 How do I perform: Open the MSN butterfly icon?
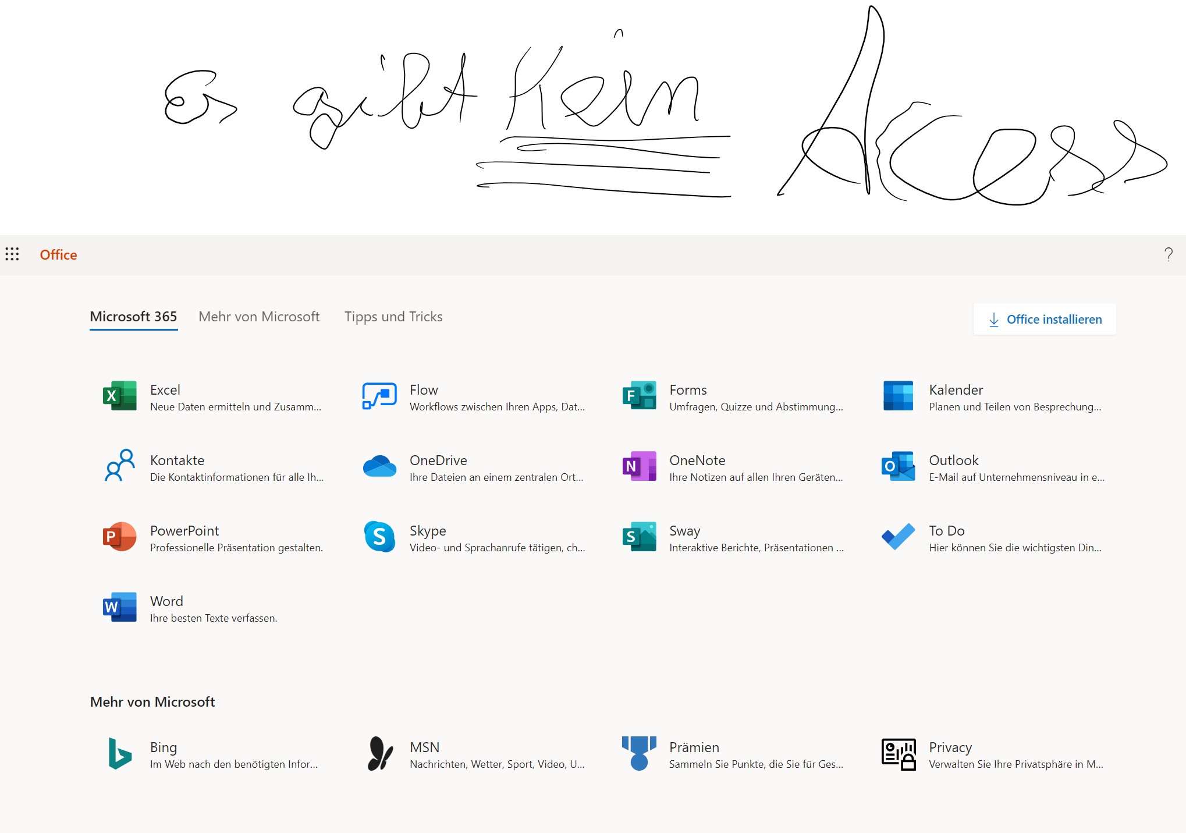click(x=380, y=753)
